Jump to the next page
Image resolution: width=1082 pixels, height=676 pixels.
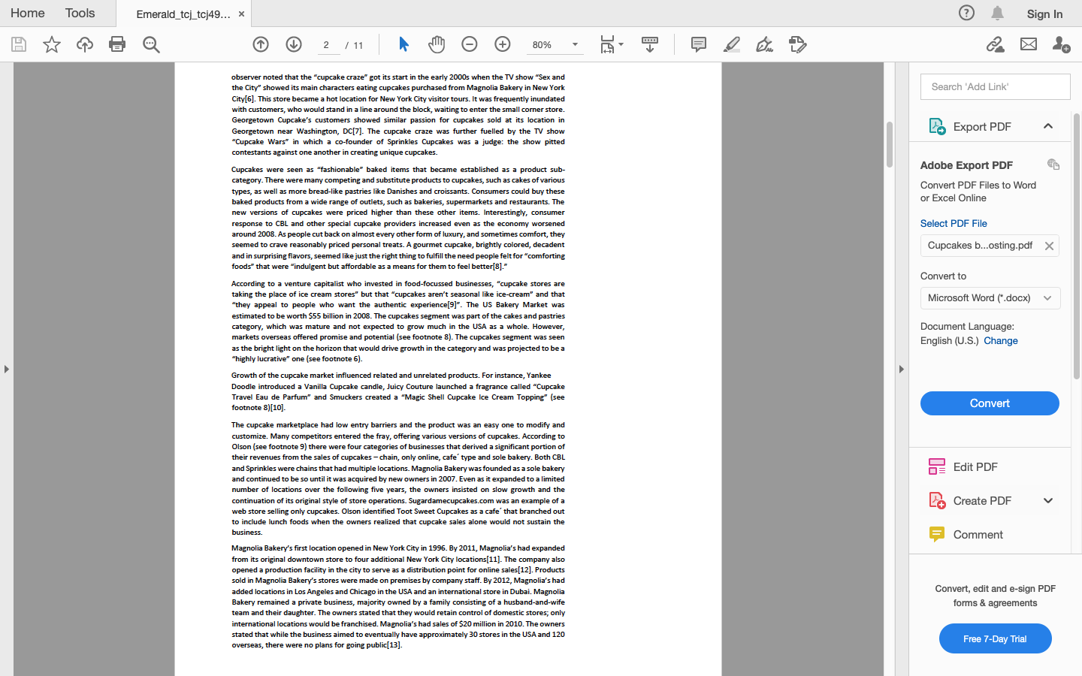(293, 44)
